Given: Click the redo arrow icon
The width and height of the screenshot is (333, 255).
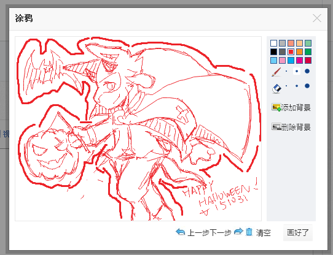Looking at the screenshot, I should coord(238,232).
